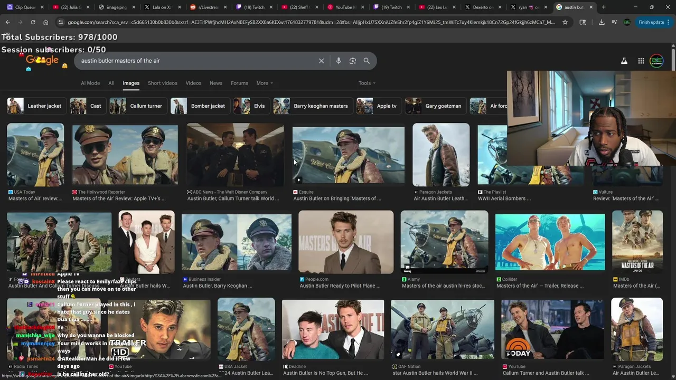Select AI Mode search filter
Image resolution: width=676 pixels, height=380 pixels.
coord(90,83)
